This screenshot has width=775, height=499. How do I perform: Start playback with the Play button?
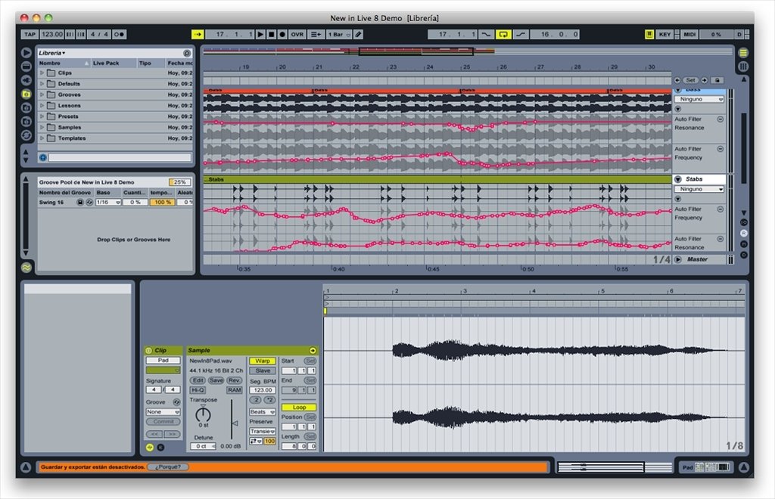pos(260,35)
